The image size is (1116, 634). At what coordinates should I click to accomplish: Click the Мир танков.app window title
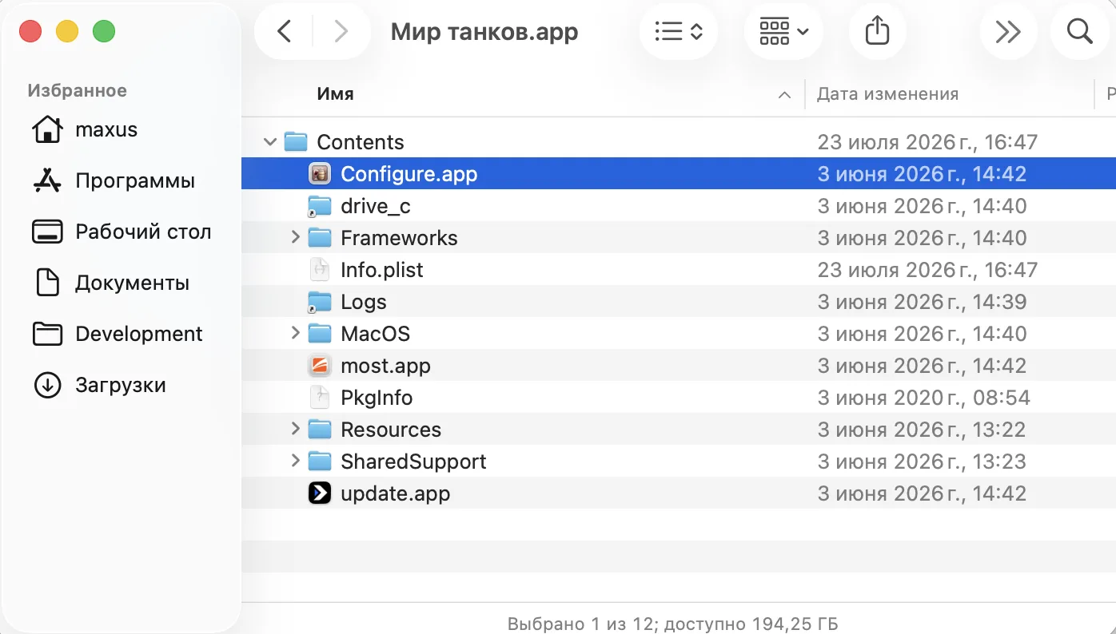[484, 32]
